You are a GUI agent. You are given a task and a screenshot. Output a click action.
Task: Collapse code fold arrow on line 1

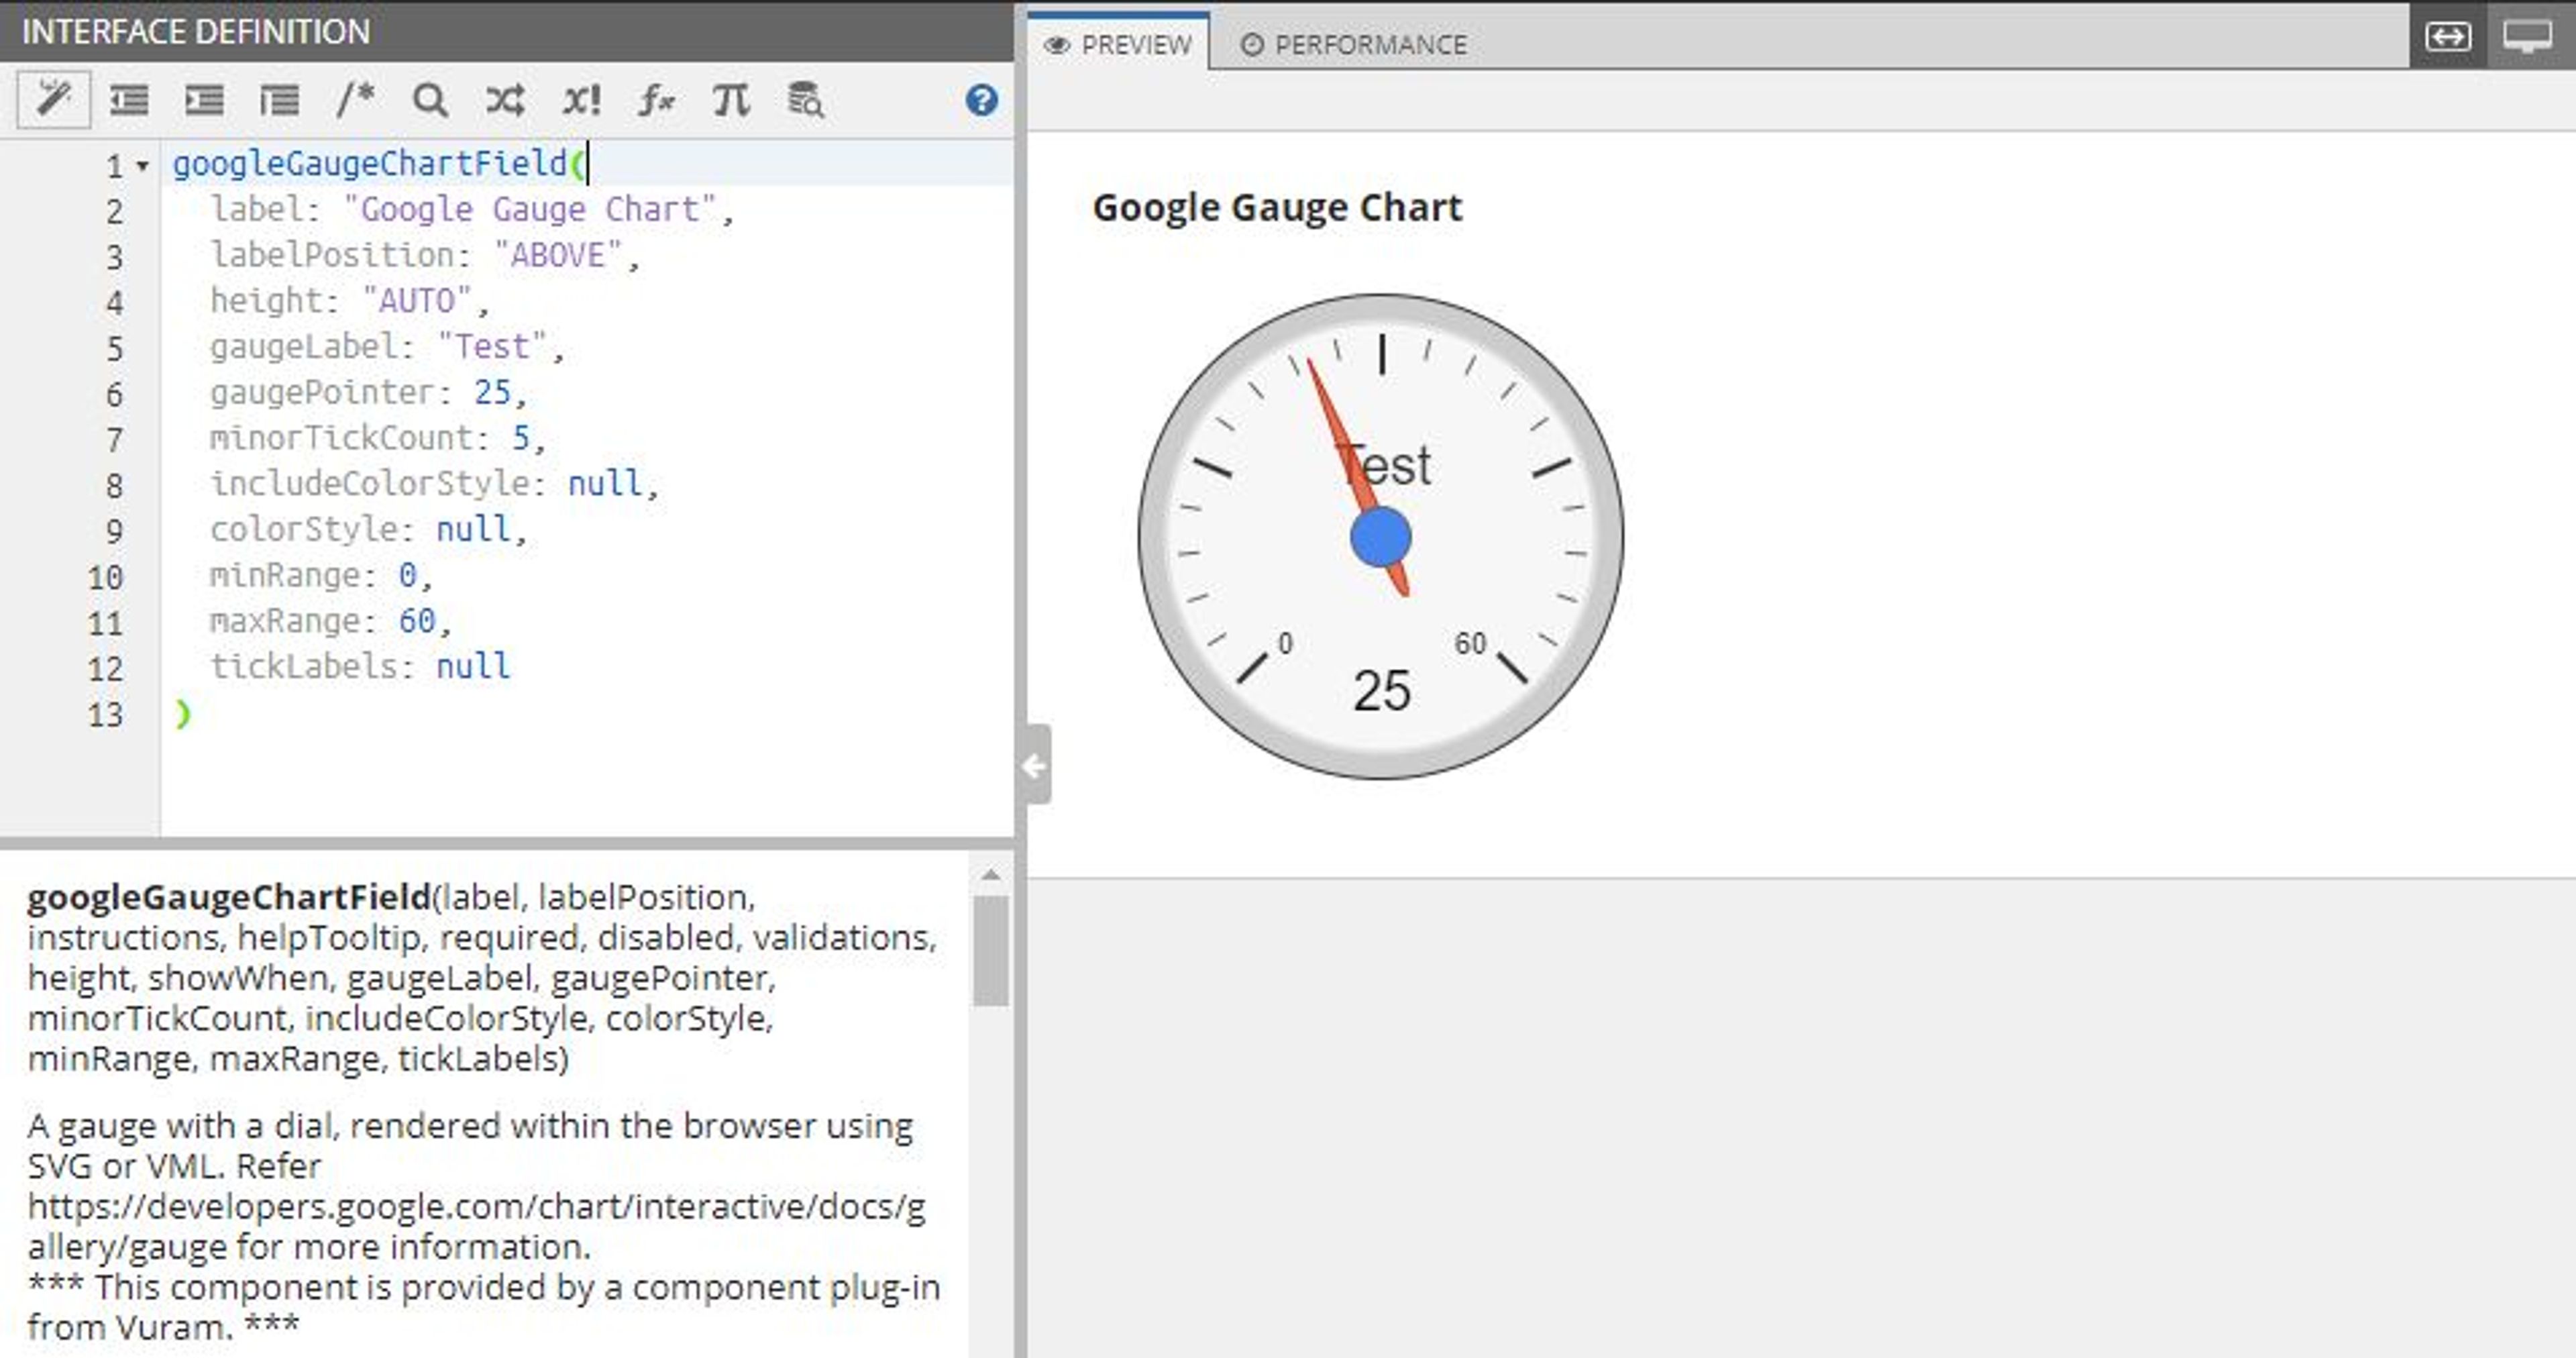click(143, 166)
